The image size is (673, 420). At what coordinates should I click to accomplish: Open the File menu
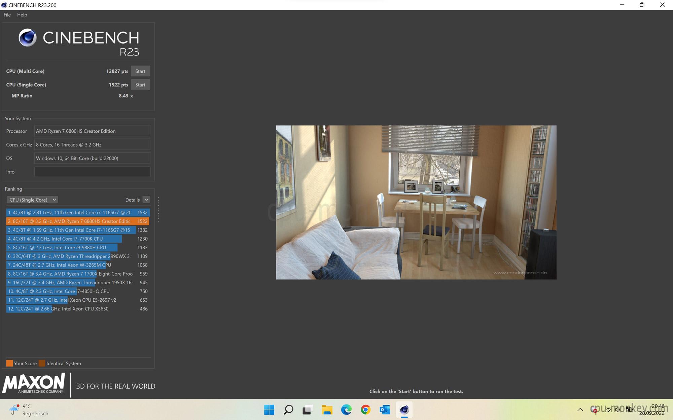pos(7,15)
